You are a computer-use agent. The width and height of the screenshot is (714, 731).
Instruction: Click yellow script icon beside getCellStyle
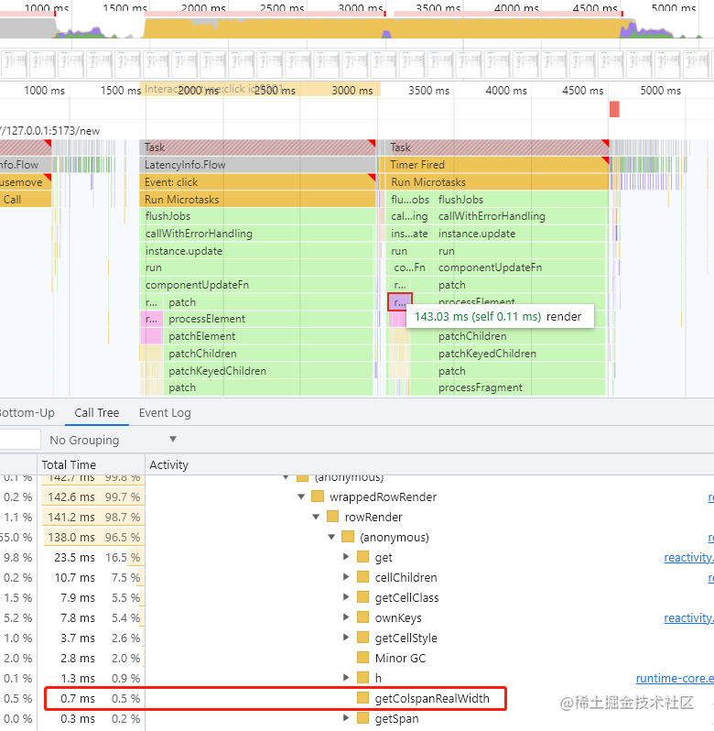pyautogui.click(x=362, y=638)
